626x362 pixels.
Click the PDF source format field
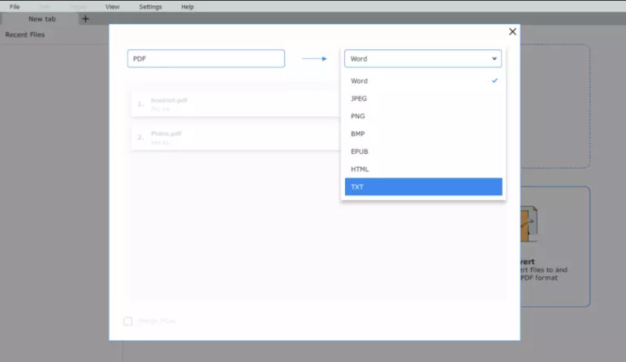point(206,58)
